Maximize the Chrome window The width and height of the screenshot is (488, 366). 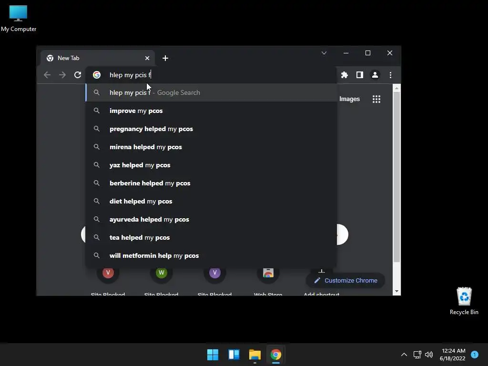point(367,53)
